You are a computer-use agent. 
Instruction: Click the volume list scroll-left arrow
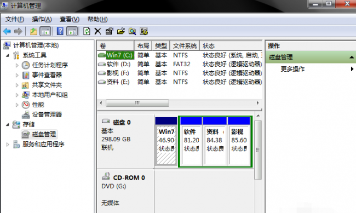click(101, 103)
